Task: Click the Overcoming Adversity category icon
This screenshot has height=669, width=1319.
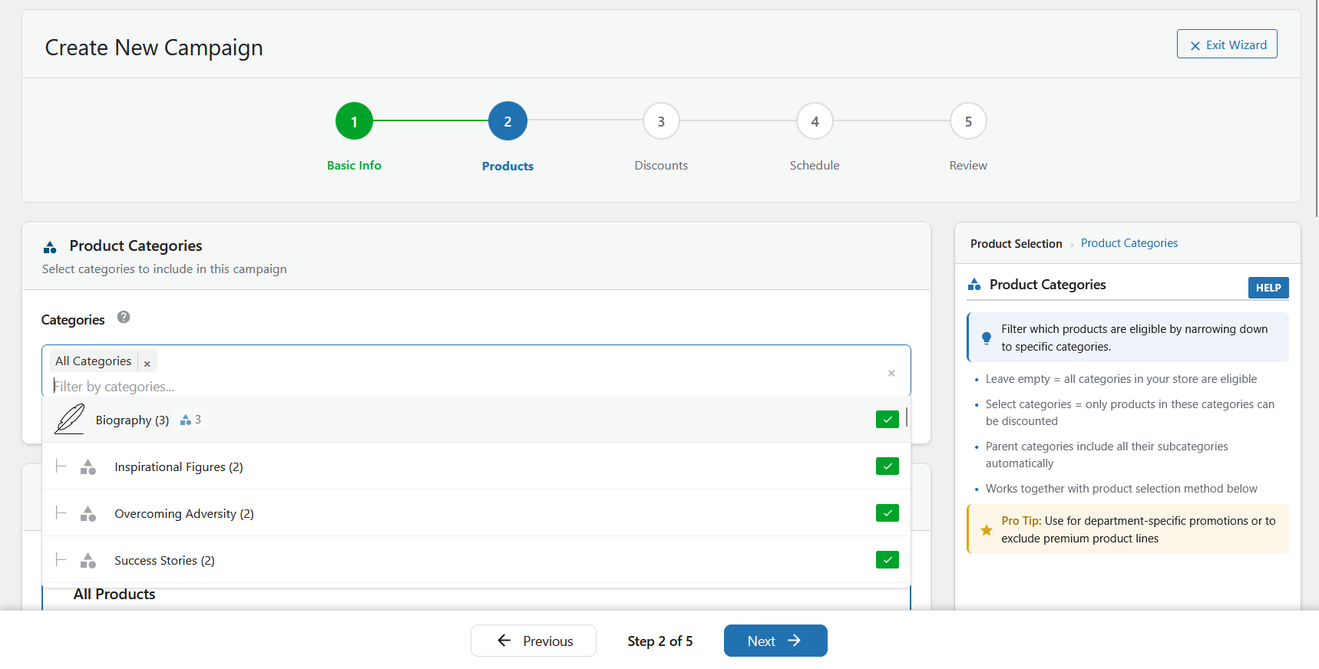Action: click(x=88, y=514)
